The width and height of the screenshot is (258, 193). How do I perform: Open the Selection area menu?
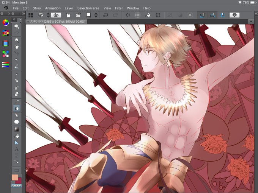coord(88,8)
